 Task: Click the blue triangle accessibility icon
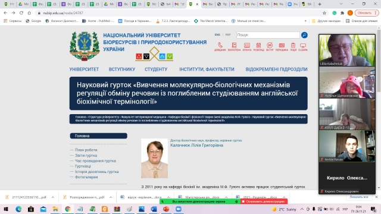pos(162,56)
